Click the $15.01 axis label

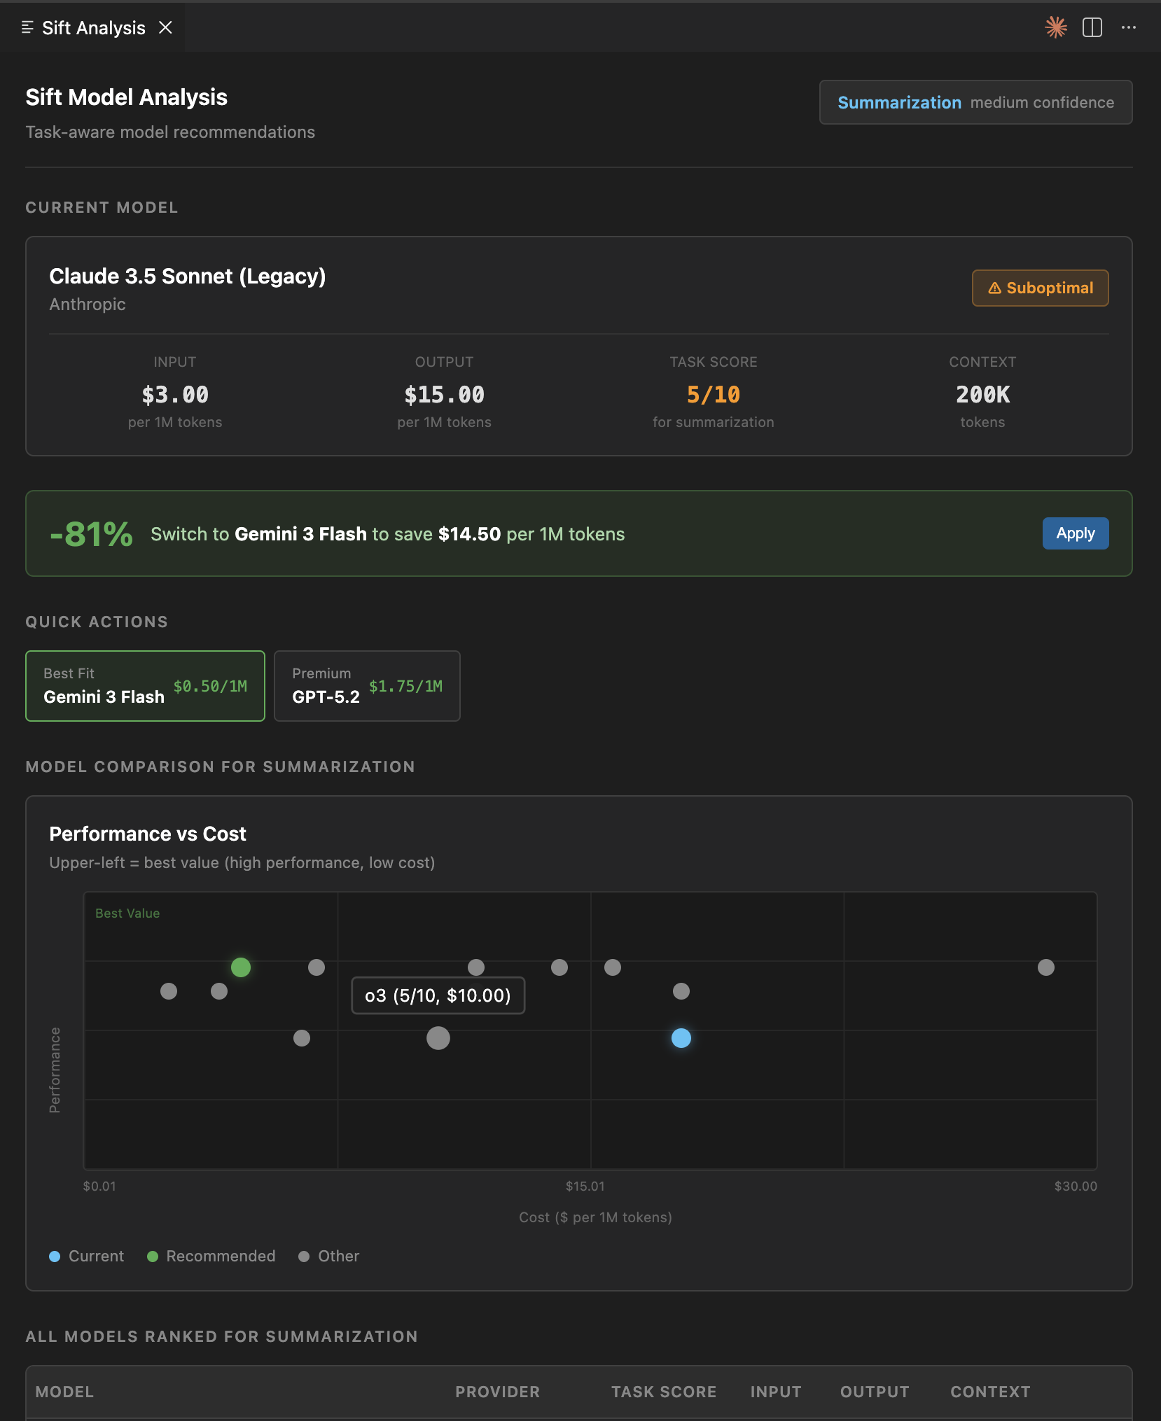(x=585, y=1186)
